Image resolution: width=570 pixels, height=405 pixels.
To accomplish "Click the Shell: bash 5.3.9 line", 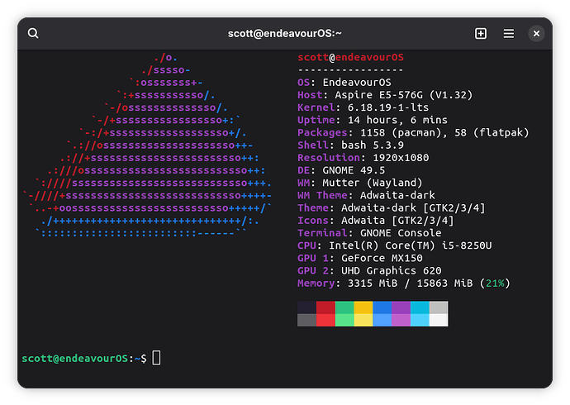I will (350, 145).
